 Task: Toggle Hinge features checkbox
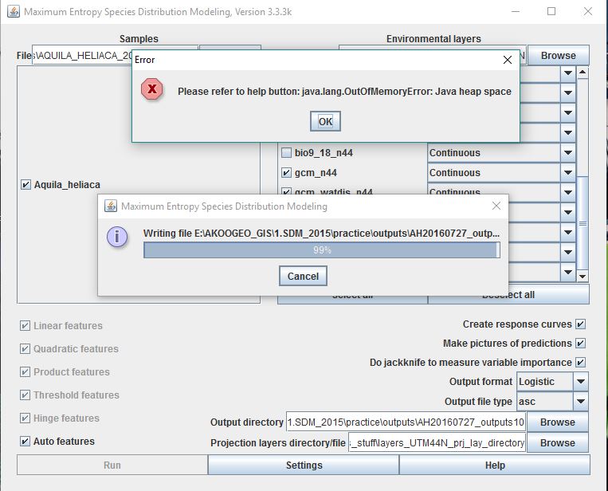pos(25,418)
